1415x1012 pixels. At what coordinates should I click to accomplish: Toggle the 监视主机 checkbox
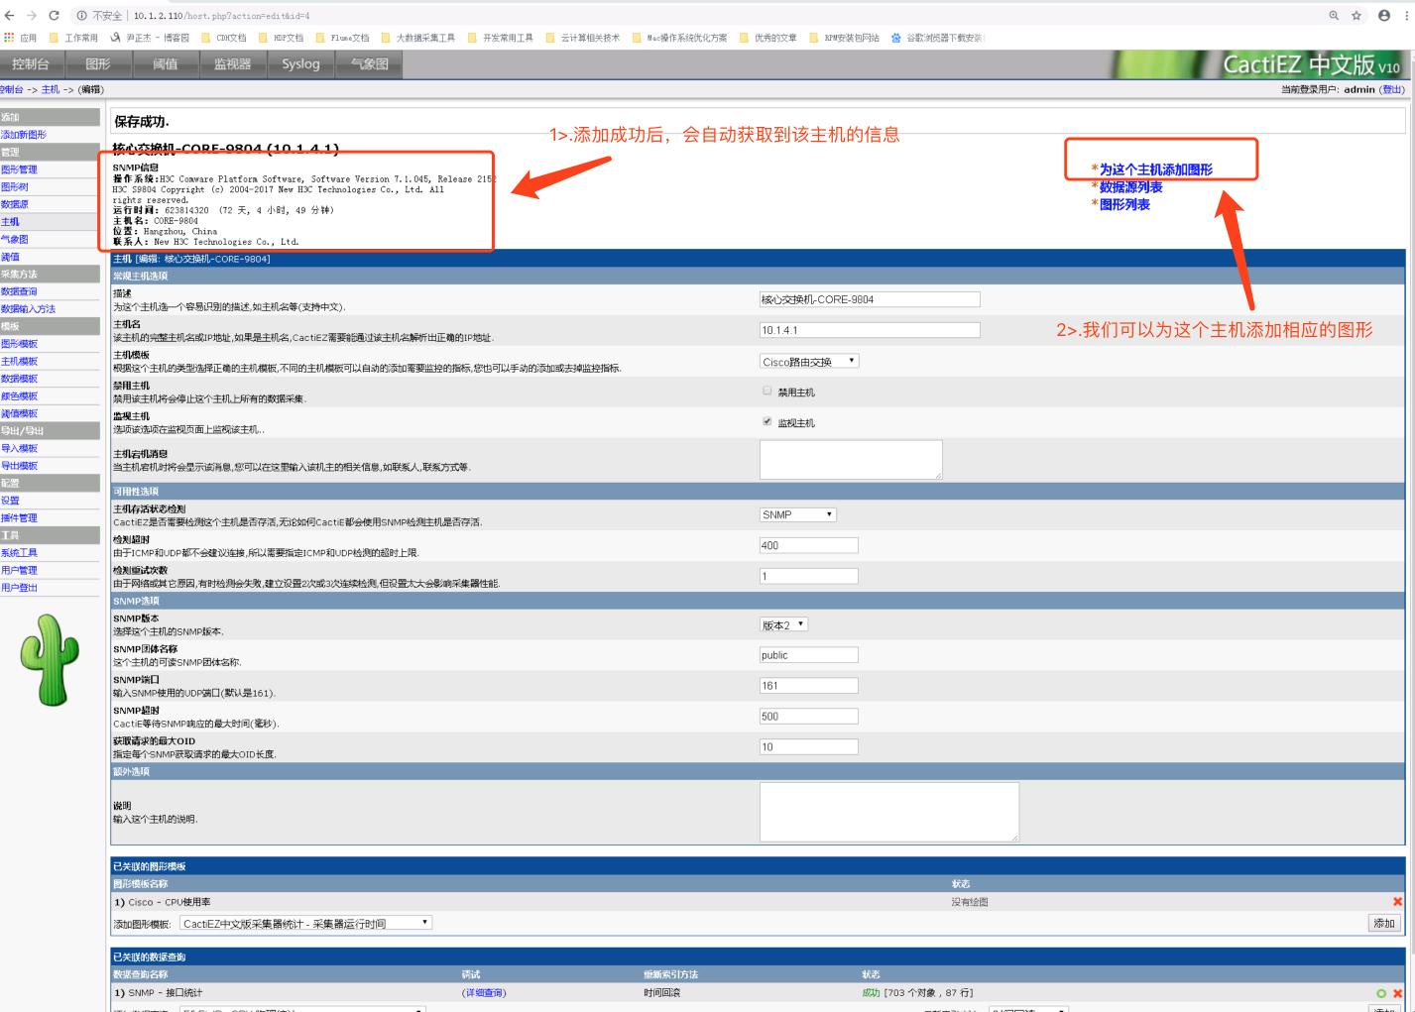(x=766, y=421)
